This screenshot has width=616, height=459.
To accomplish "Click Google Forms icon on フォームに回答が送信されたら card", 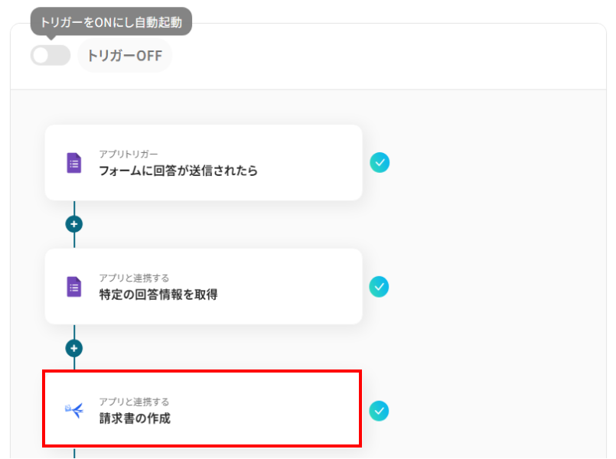I will (x=73, y=163).
